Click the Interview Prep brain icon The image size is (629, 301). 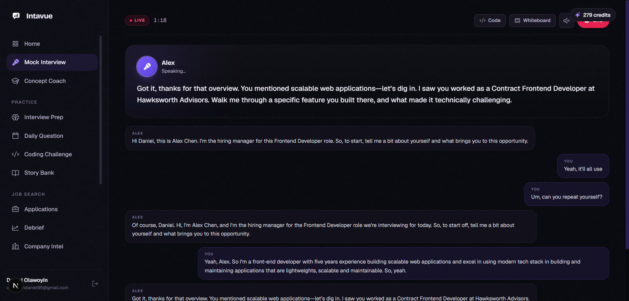click(x=15, y=117)
